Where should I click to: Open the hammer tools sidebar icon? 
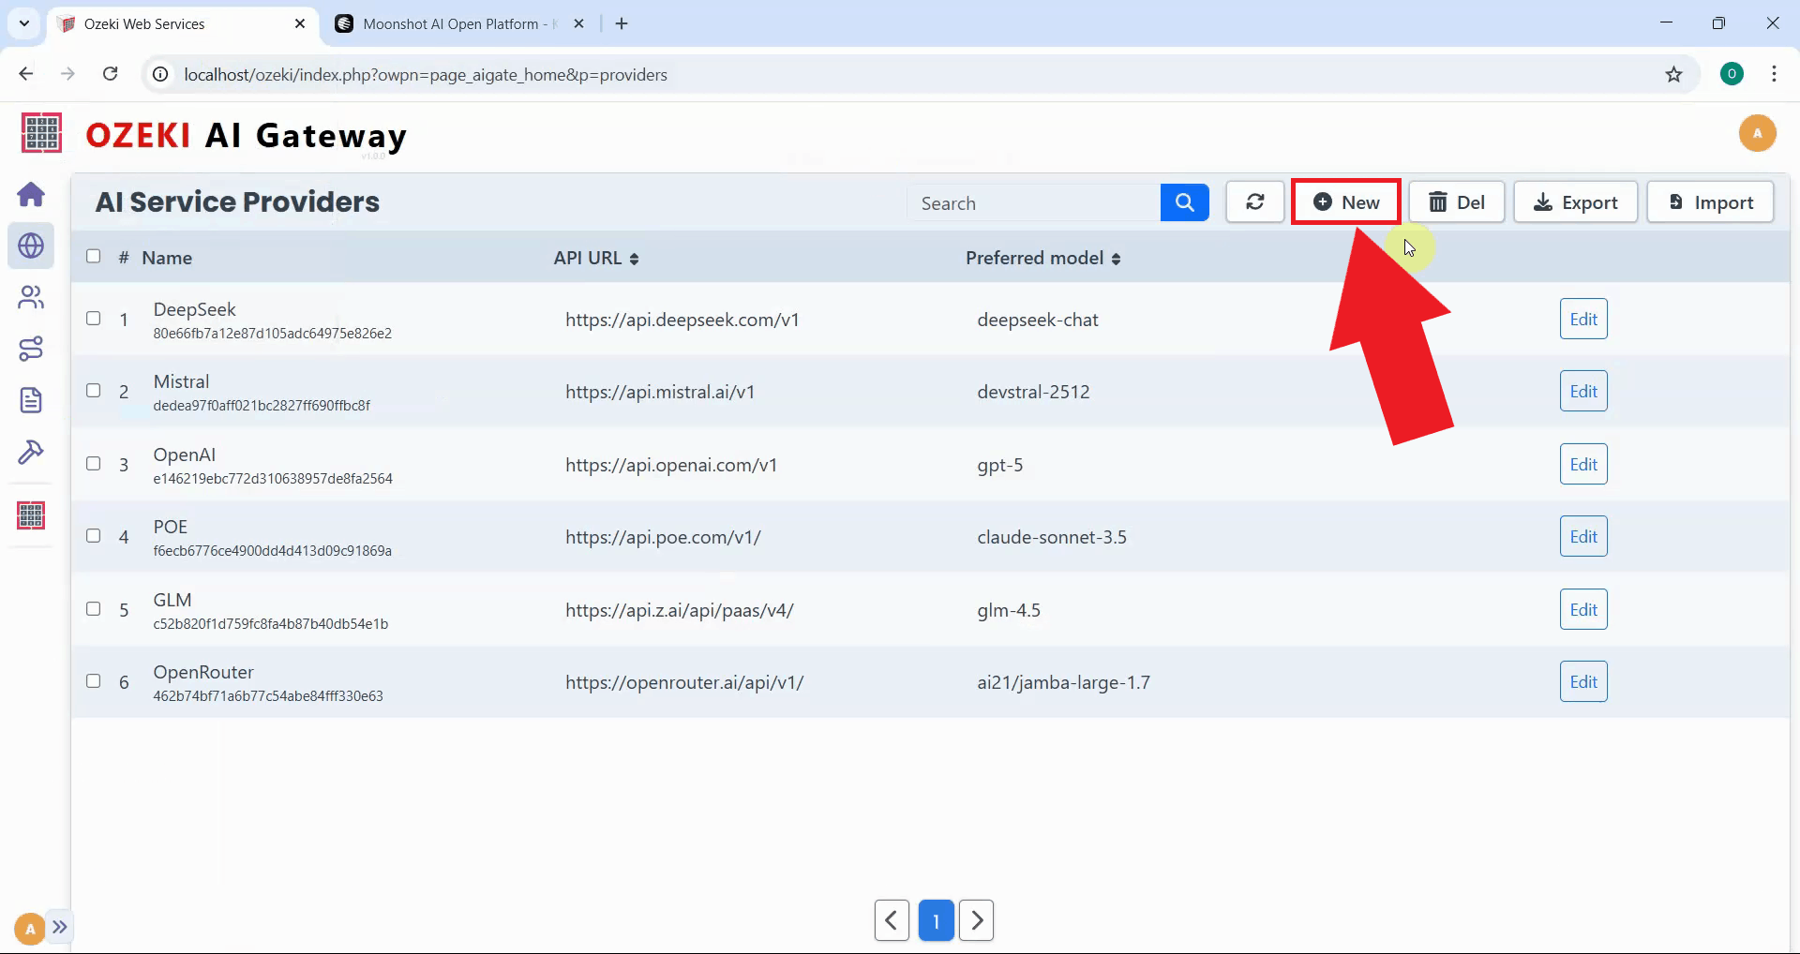[31, 452]
